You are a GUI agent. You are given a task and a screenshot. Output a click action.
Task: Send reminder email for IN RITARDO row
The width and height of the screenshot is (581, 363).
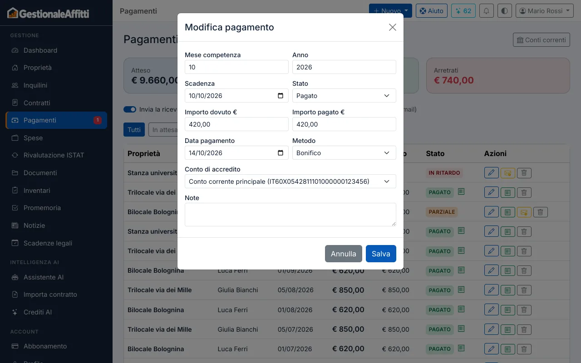pyautogui.click(x=507, y=173)
